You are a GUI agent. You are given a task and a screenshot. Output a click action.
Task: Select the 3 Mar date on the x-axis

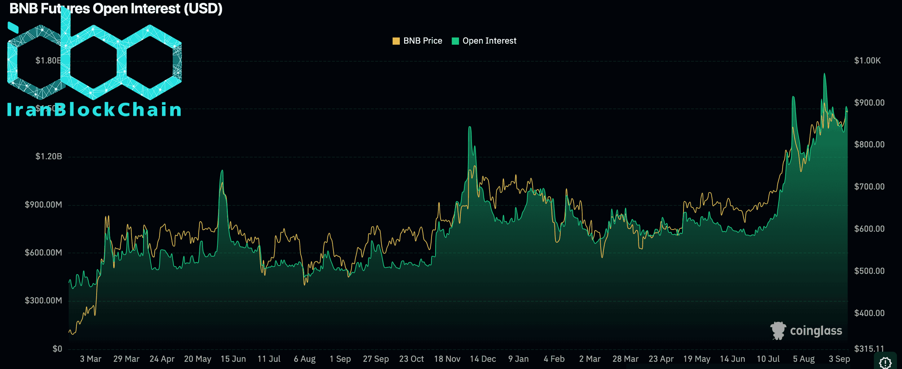click(x=90, y=359)
